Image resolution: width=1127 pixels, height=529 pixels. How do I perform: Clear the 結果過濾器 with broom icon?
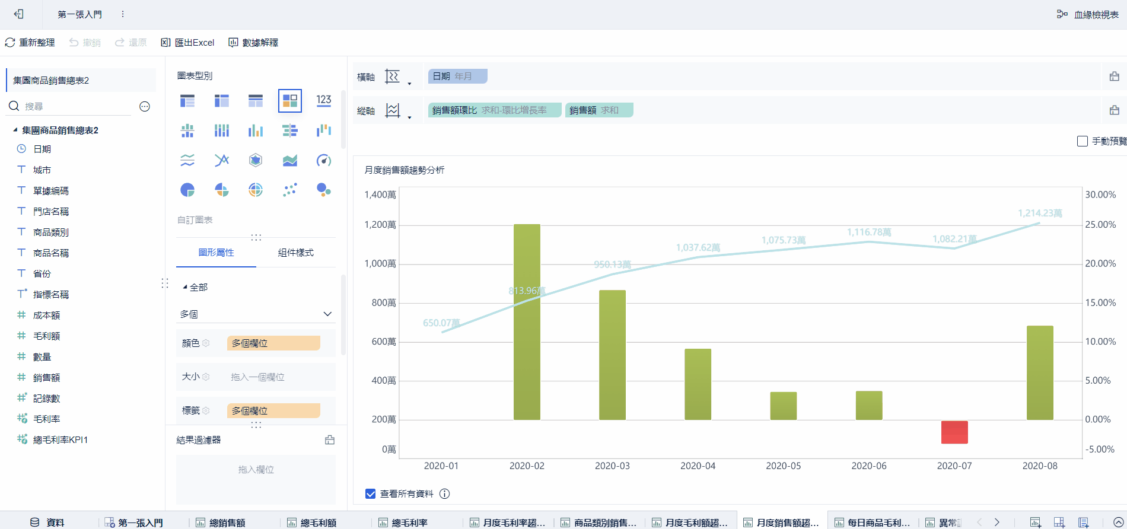(x=330, y=440)
